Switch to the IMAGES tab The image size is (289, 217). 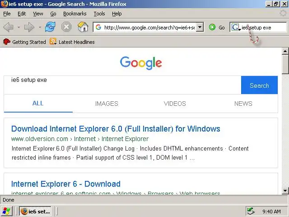(x=107, y=104)
